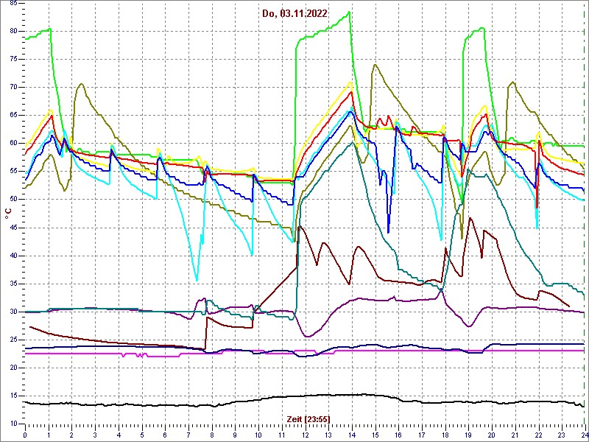This screenshot has height=442, width=589.
Task: Click the y-axis value 70
Action: coord(13,87)
